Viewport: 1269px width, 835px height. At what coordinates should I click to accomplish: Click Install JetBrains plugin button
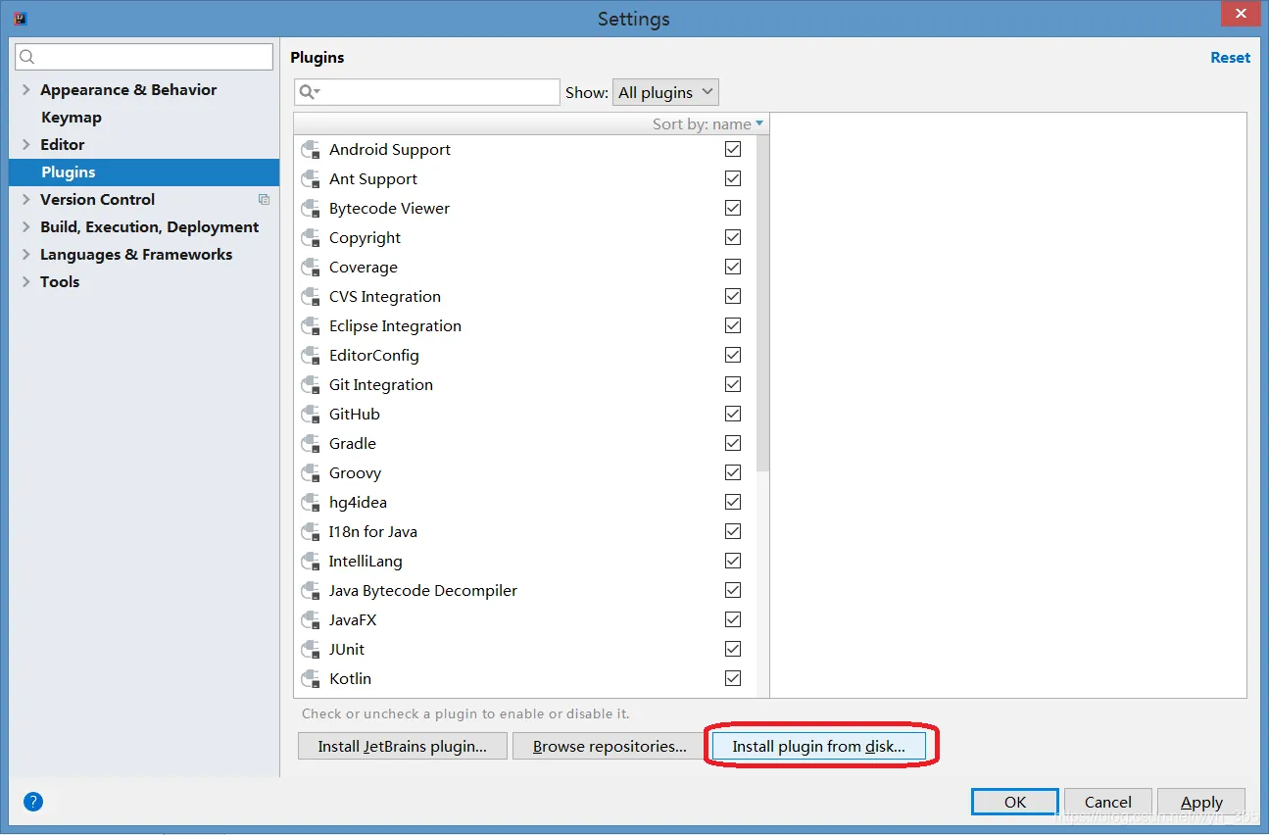click(x=403, y=746)
